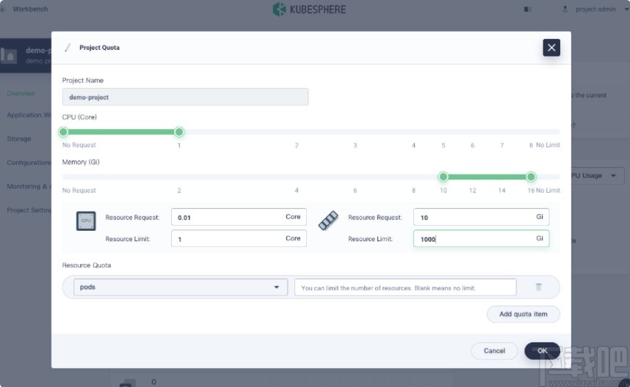Click the pencil edit icon beside Project Quota
Screen dimensions: 630x387
[68, 48]
